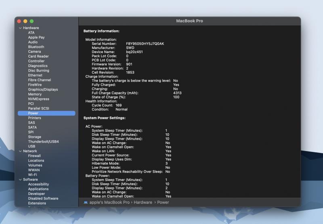Zoom the window with green button
The width and height of the screenshot is (323, 224).
32,21
